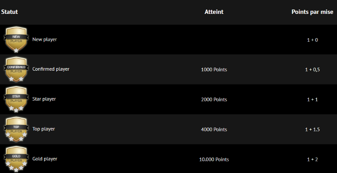This screenshot has height=173, width=337.
Task: Click the Points par mise header
Action: 312,12
